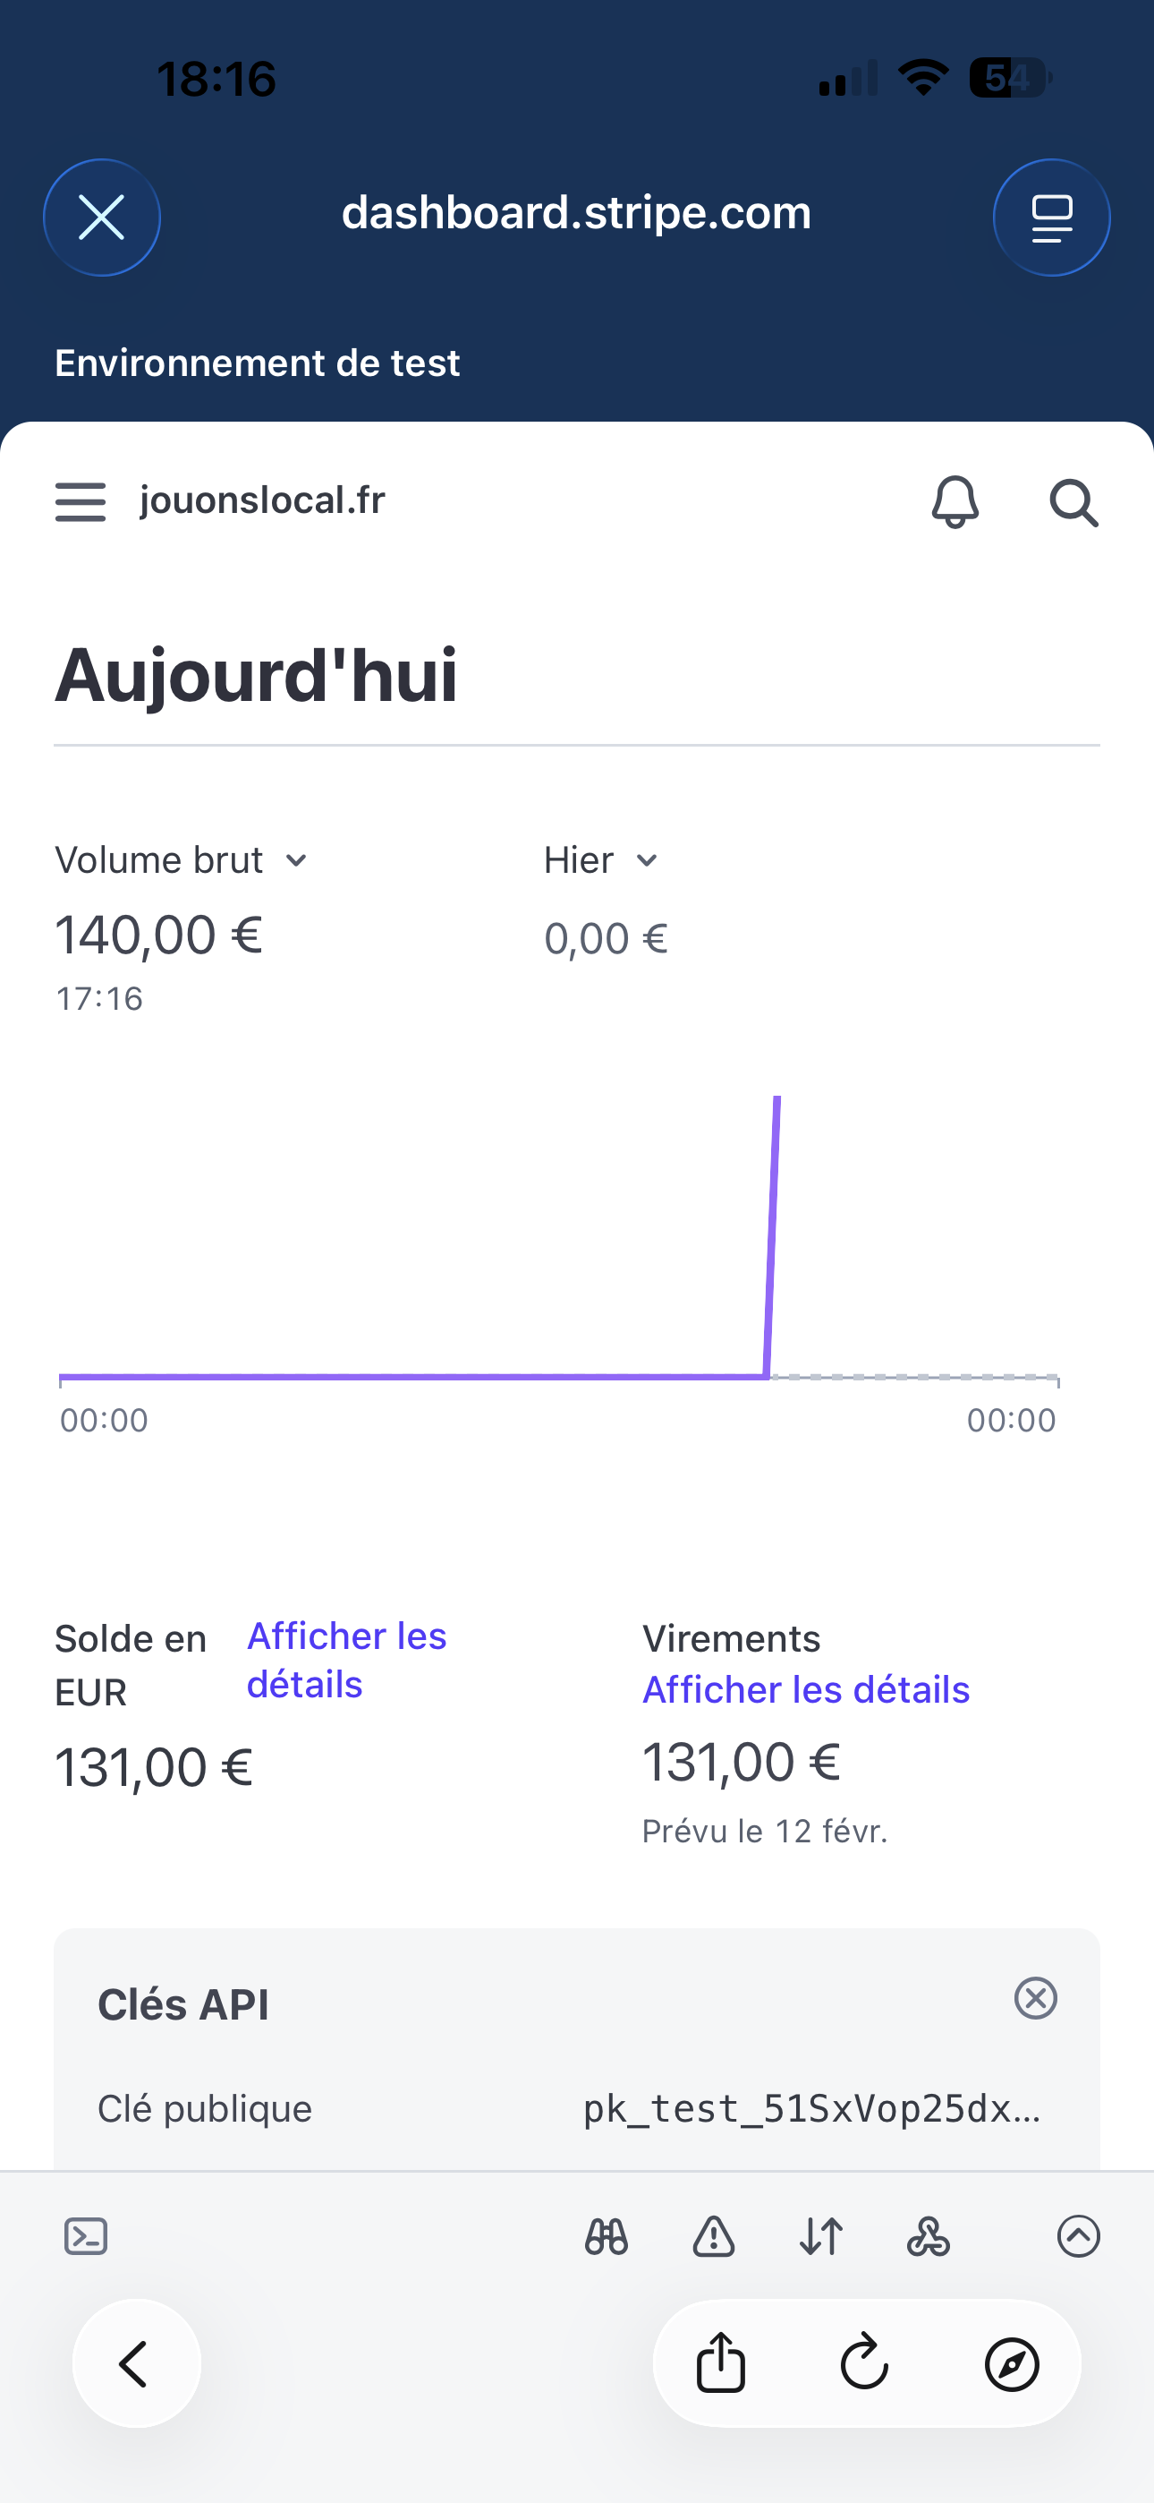The width and height of the screenshot is (1154, 2503).
Task: Open Afficher les détails under Virements
Action: [x=805, y=1690]
